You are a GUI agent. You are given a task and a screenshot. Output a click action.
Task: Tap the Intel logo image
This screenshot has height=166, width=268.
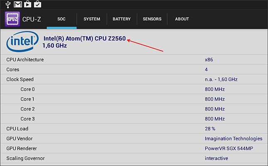tap(22, 41)
